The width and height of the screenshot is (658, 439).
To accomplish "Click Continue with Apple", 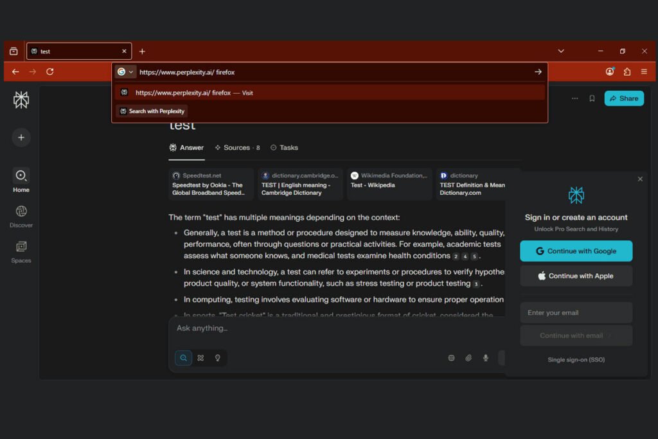I will pyautogui.click(x=576, y=276).
